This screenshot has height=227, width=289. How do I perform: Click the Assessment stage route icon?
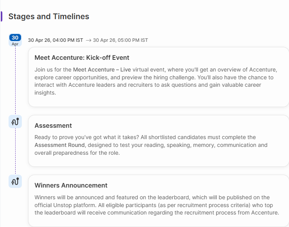[15, 122]
